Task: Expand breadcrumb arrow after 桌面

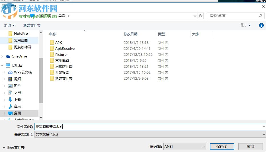Action: pos(69,16)
